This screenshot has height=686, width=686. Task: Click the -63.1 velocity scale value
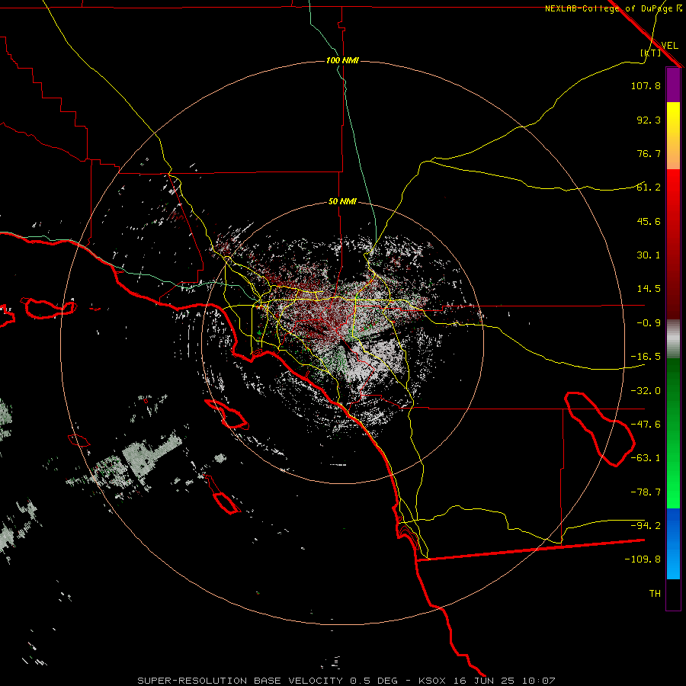646,458
